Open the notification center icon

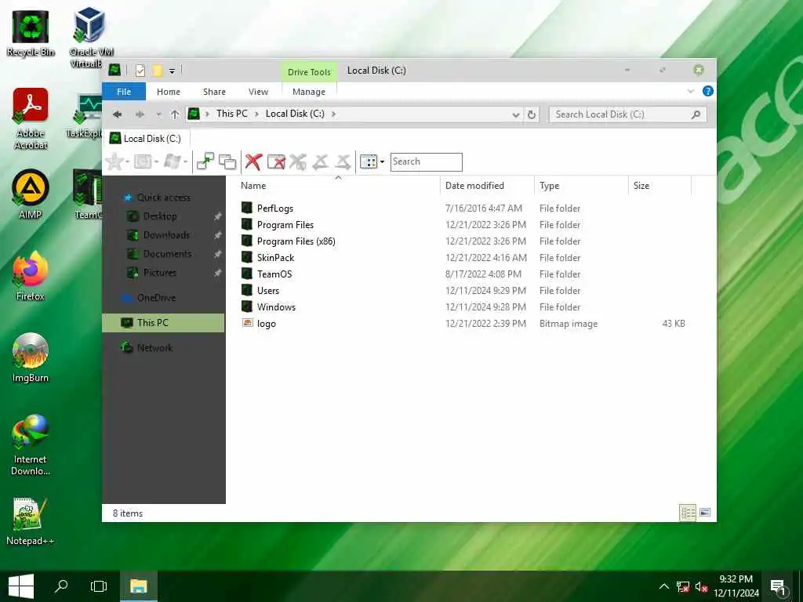tap(778, 586)
